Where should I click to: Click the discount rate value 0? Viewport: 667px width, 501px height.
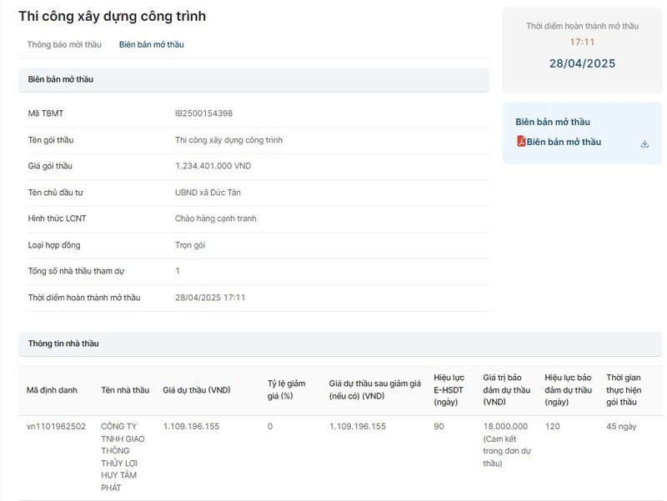[270, 427]
